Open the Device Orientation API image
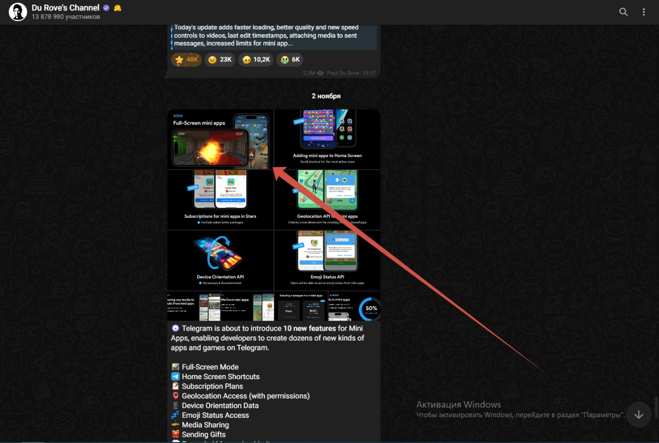Viewport: 659px width, 443px height. (x=220, y=260)
